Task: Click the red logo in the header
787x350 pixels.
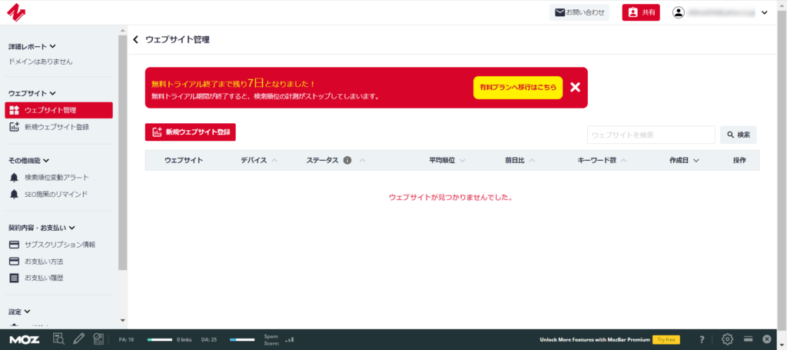Action: pyautogui.click(x=16, y=12)
